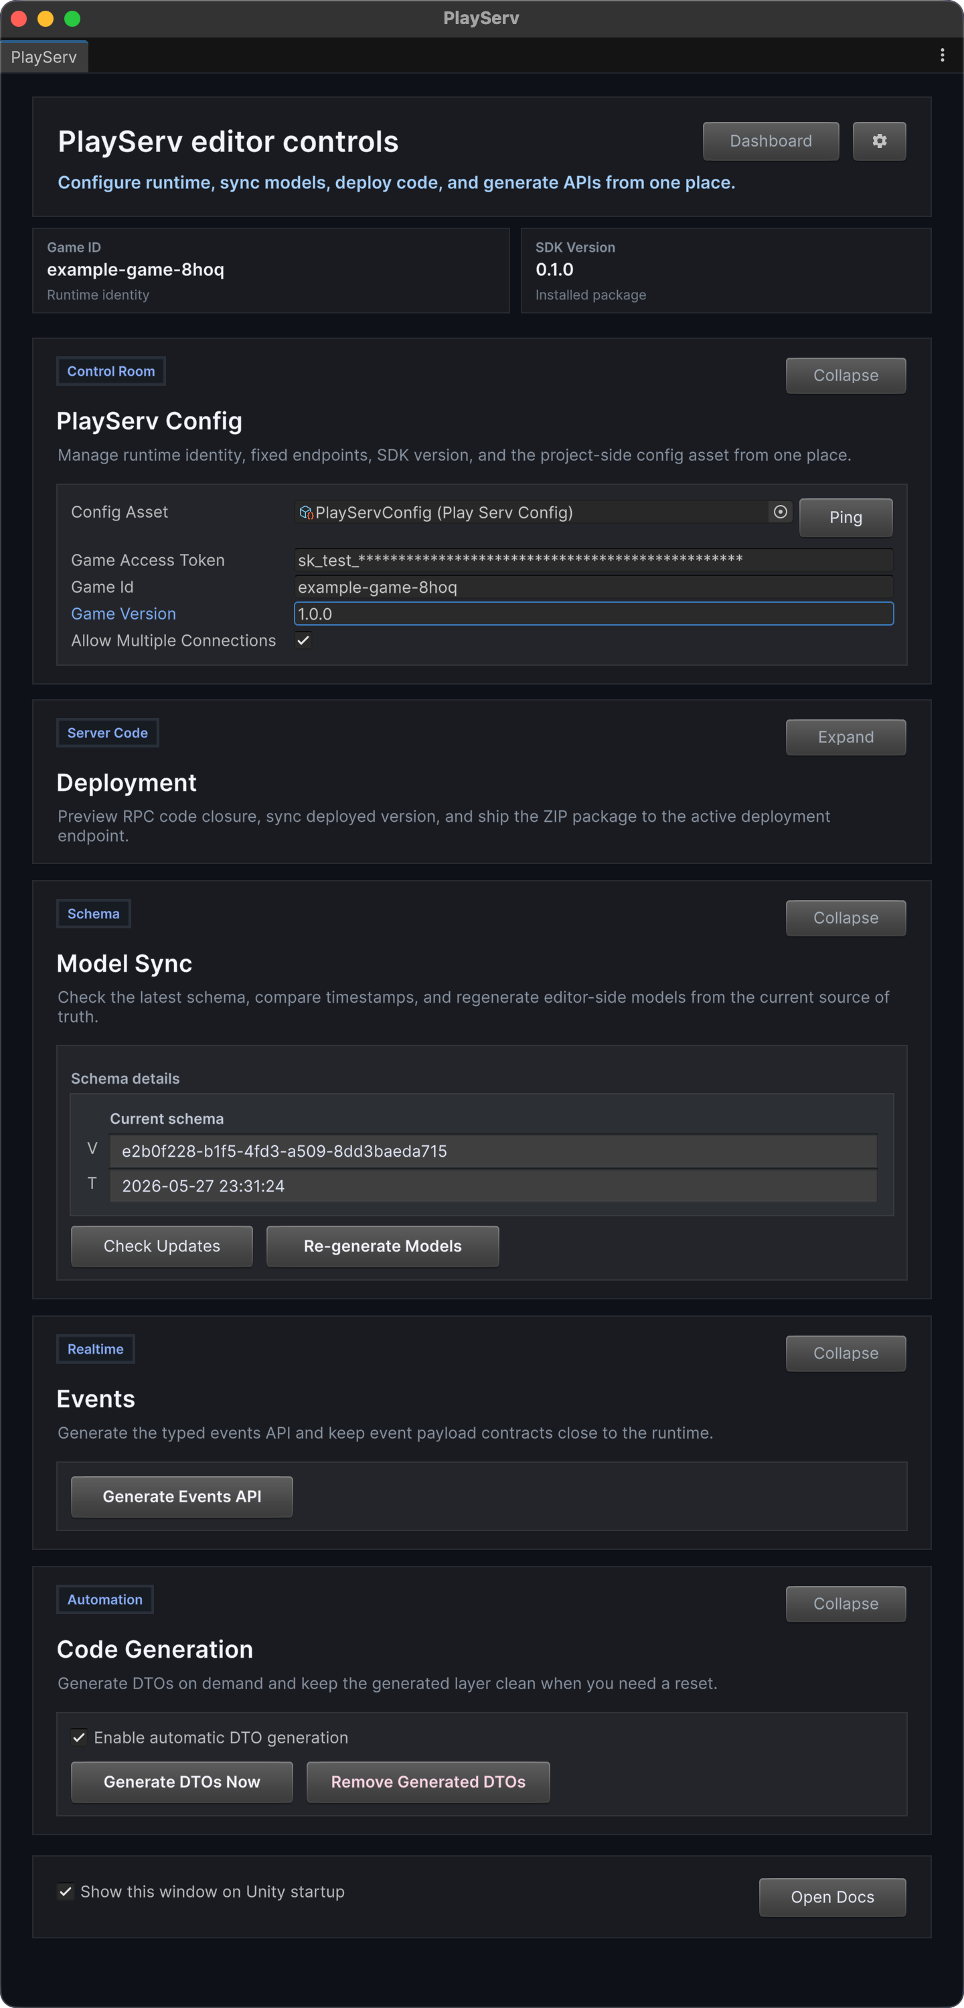
Task: Open the Dashboard
Action: click(x=771, y=141)
